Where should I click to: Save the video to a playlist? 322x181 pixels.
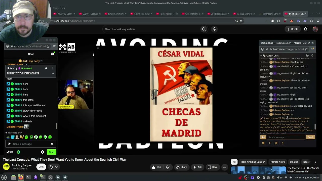212,167
